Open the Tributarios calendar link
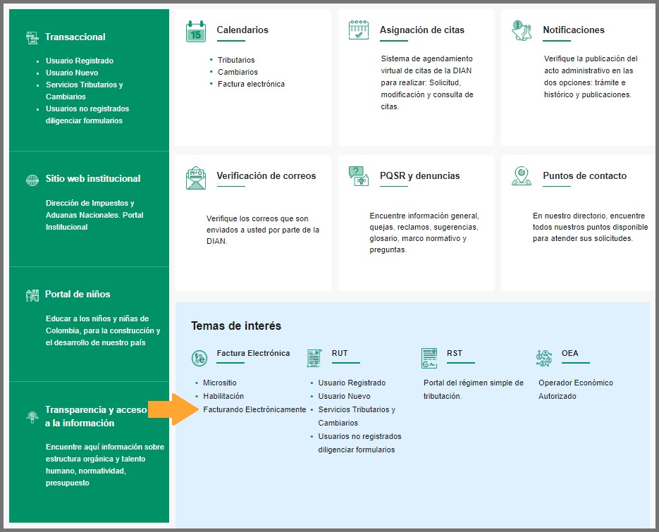659x532 pixels. click(236, 60)
